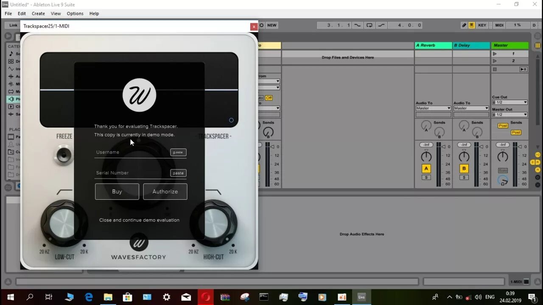This screenshot has height=305, width=543.
Task: Select the Session view selector icon
Action: tap(537, 45)
